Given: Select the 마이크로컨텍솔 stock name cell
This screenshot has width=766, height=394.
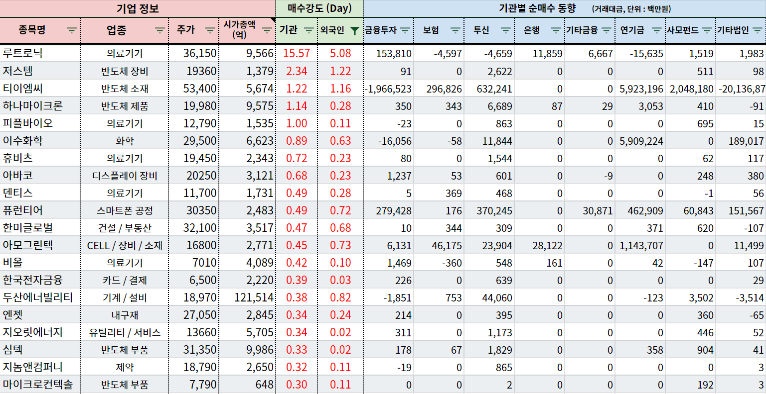Looking at the screenshot, I should [x=40, y=384].
